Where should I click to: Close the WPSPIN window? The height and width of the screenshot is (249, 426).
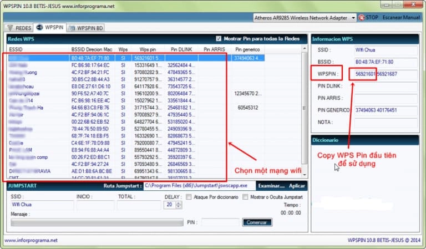413,5
